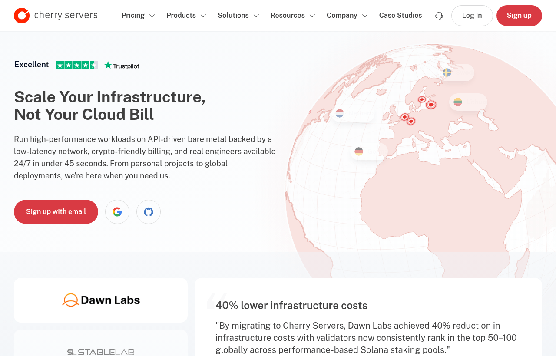Screen dimensions: 556x356
Task: Open the Solutions dropdown menu
Action: [238, 16]
